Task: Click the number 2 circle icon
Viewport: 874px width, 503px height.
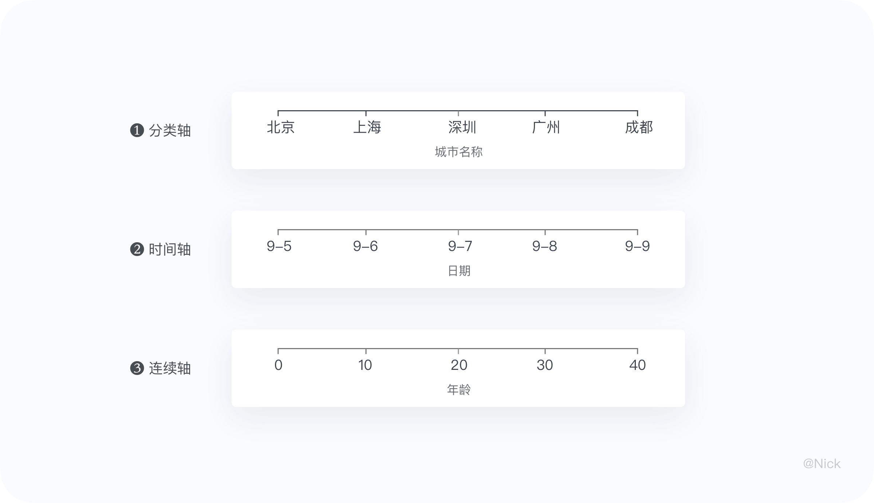Action: pos(137,249)
